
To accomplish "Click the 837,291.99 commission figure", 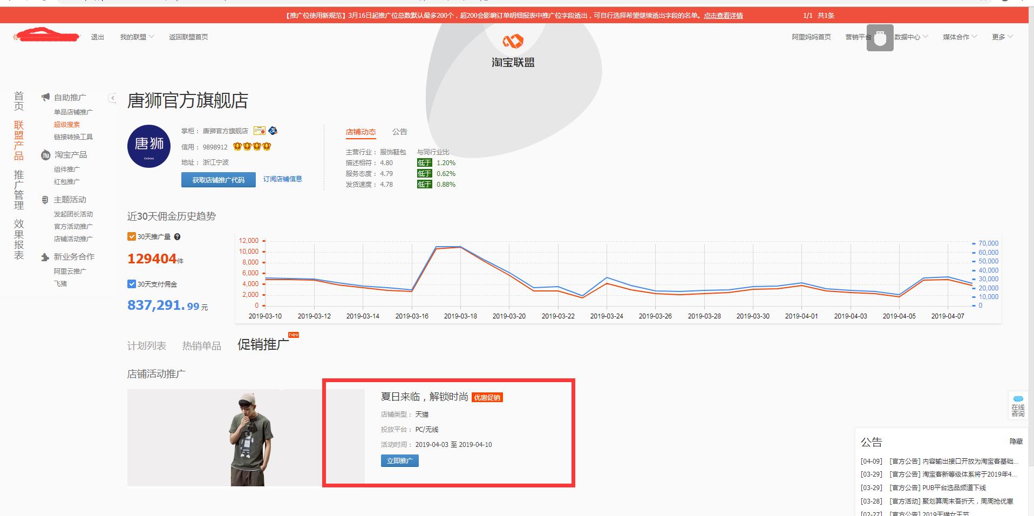I will coord(164,305).
